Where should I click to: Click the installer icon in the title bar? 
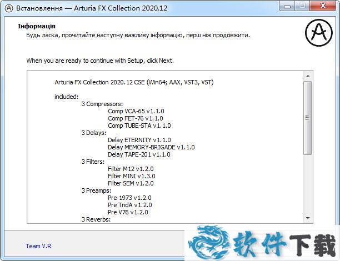coord(8,6)
